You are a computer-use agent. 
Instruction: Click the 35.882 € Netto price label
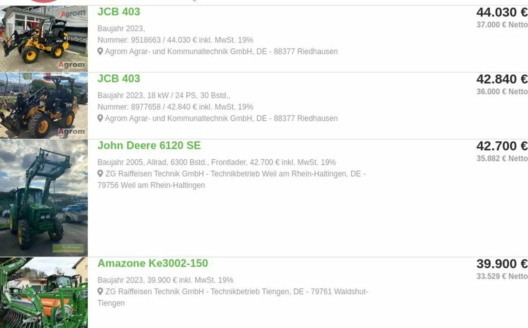[502, 159]
